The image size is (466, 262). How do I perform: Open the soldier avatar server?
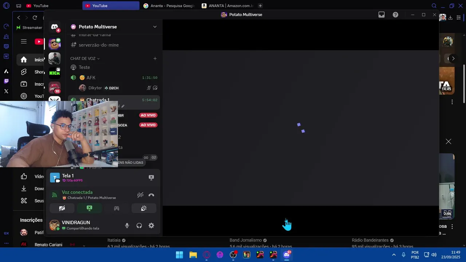coord(55,58)
